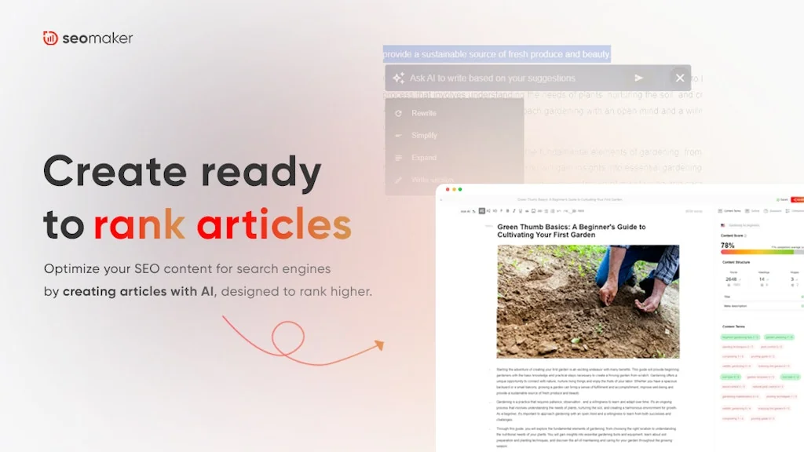Screen dimensions: 804x452
Task: Toggle italic formatting in the editor toolbar
Action: click(x=514, y=210)
